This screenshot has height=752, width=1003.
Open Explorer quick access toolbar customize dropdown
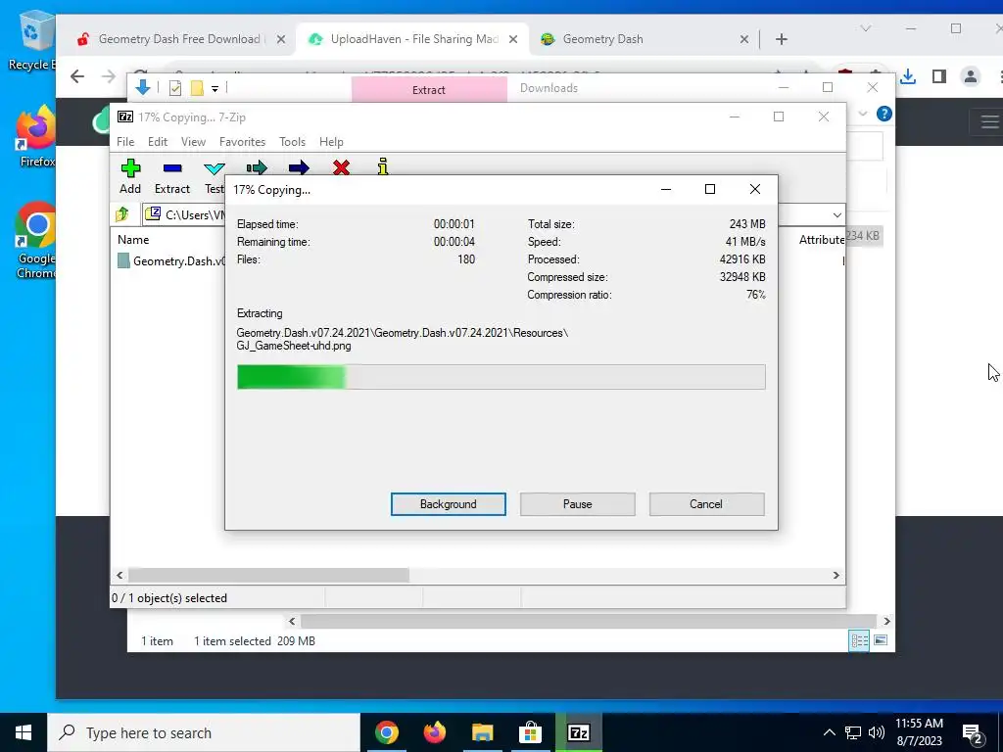[x=215, y=89]
